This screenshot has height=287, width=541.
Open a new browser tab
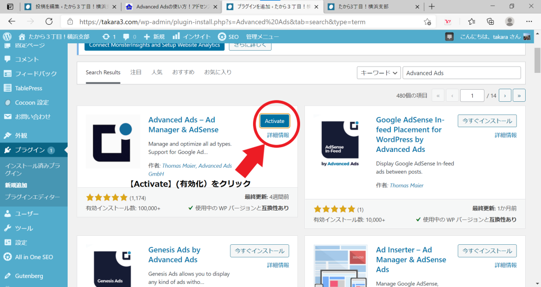click(432, 6)
